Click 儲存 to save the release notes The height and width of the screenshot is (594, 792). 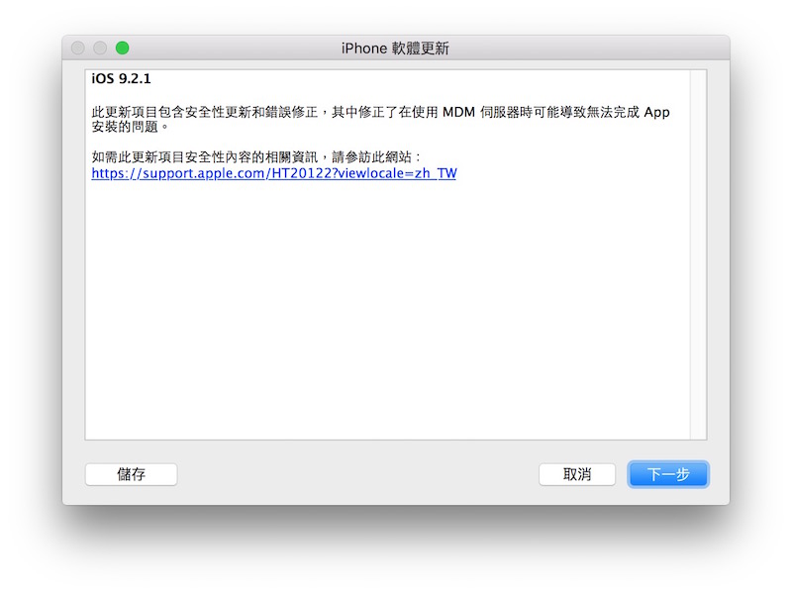(131, 474)
